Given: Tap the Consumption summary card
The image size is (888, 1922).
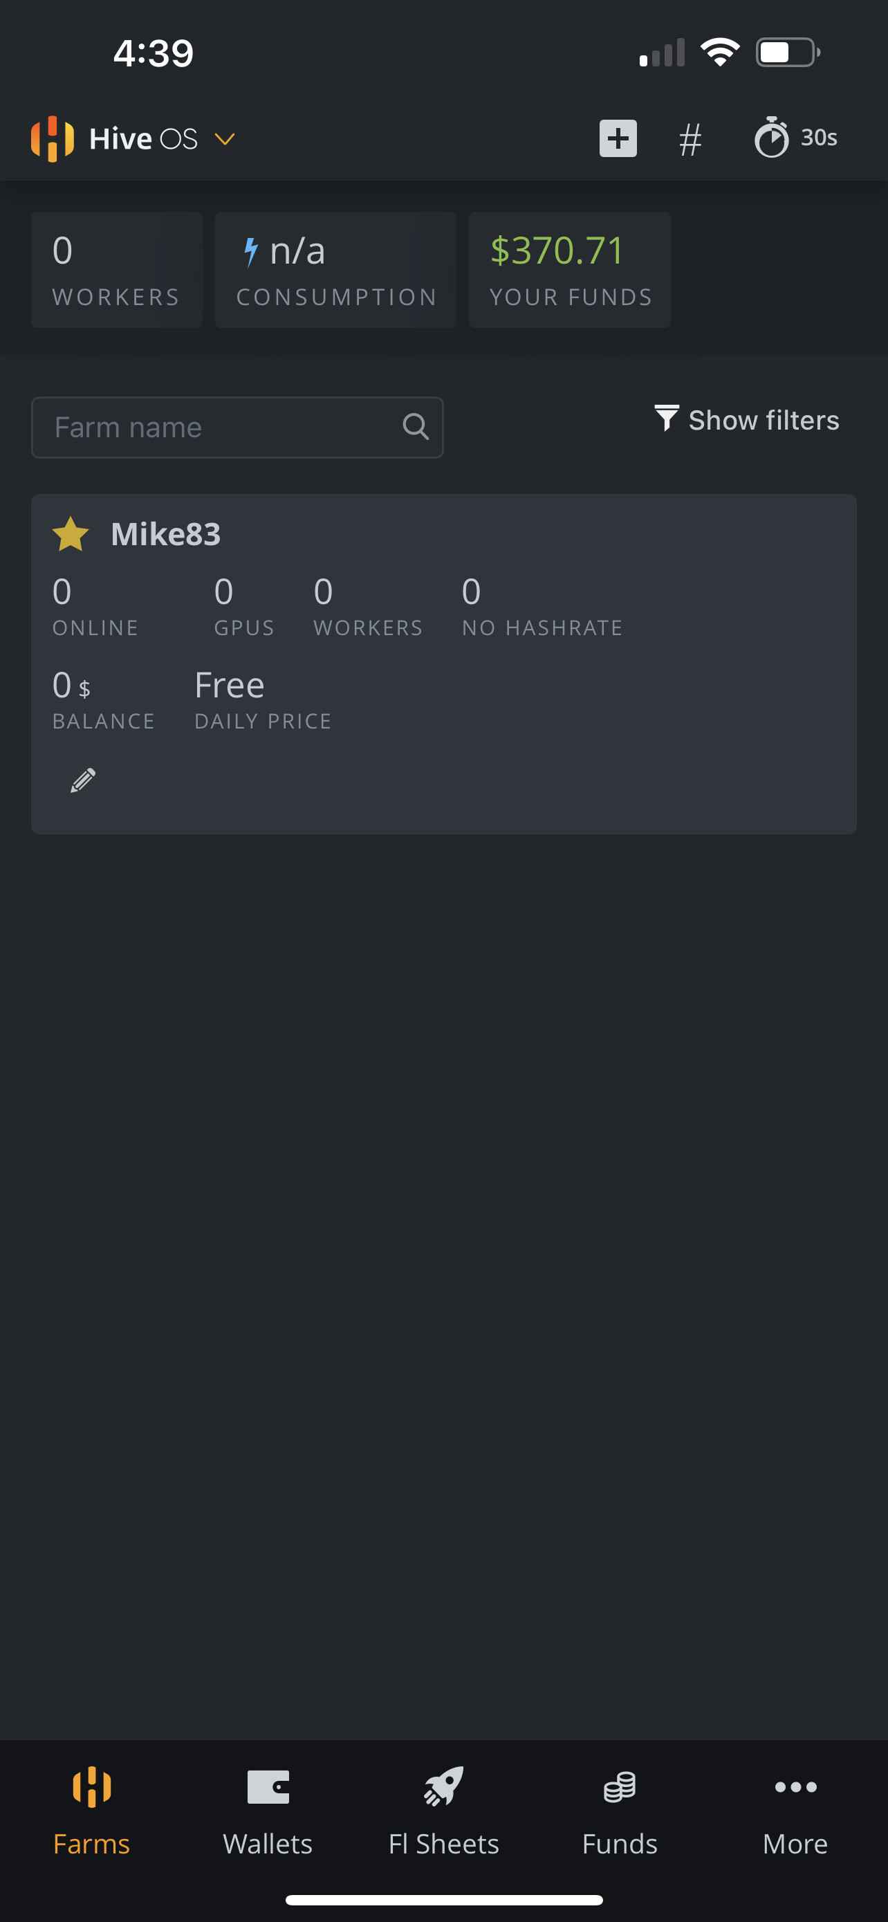Looking at the screenshot, I should 335,269.
